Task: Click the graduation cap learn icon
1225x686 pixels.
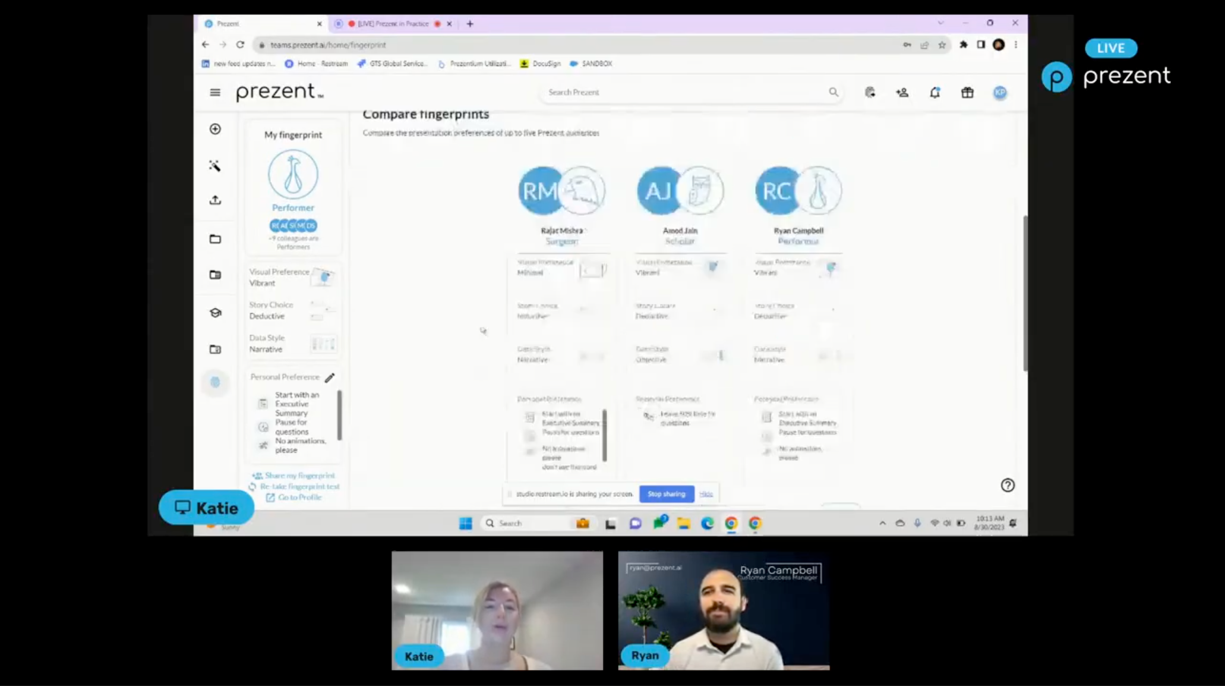Action: pos(215,313)
